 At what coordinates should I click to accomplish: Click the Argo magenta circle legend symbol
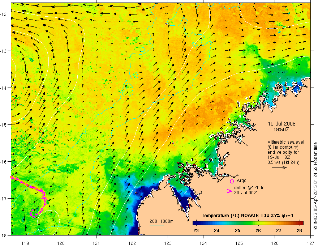tap(232, 181)
